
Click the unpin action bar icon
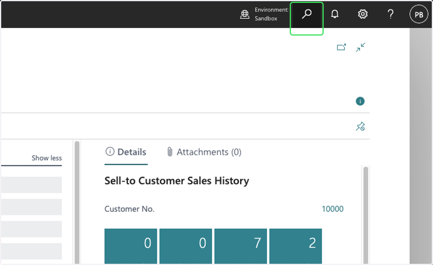pos(360,126)
